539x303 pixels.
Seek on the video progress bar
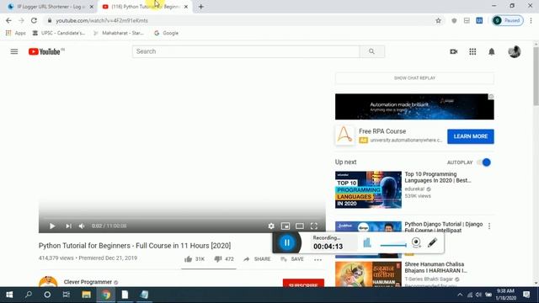pos(182,218)
